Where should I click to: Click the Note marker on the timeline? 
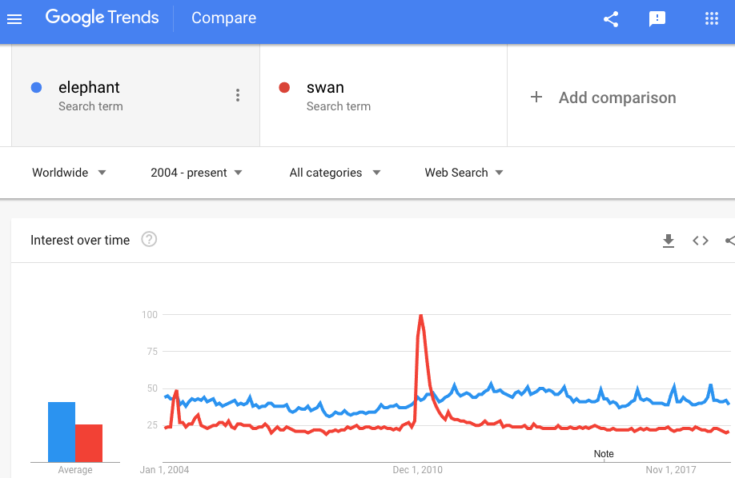pos(604,454)
